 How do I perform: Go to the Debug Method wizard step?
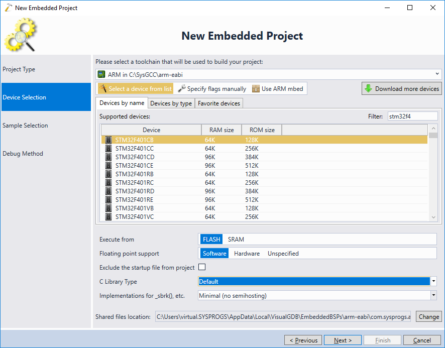point(46,153)
